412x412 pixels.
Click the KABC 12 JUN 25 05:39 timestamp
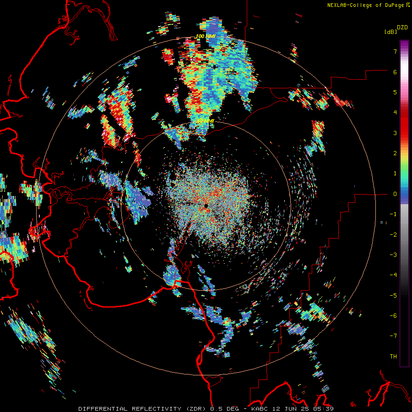[x=293, y=409]
